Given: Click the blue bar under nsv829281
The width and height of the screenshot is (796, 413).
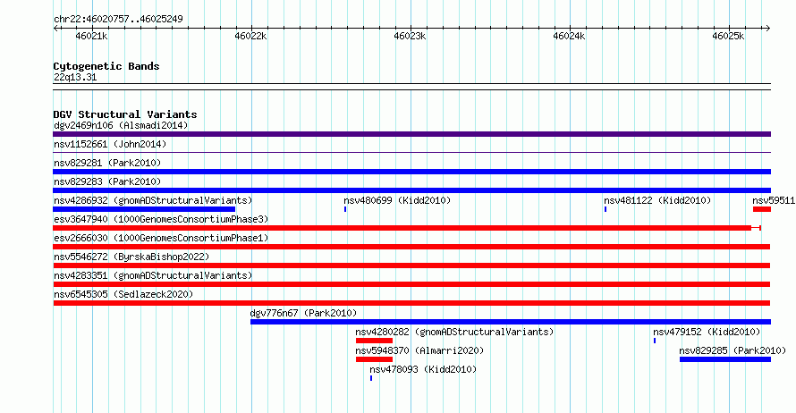Looking at the screenshot, I should click(x=411, y=172).
